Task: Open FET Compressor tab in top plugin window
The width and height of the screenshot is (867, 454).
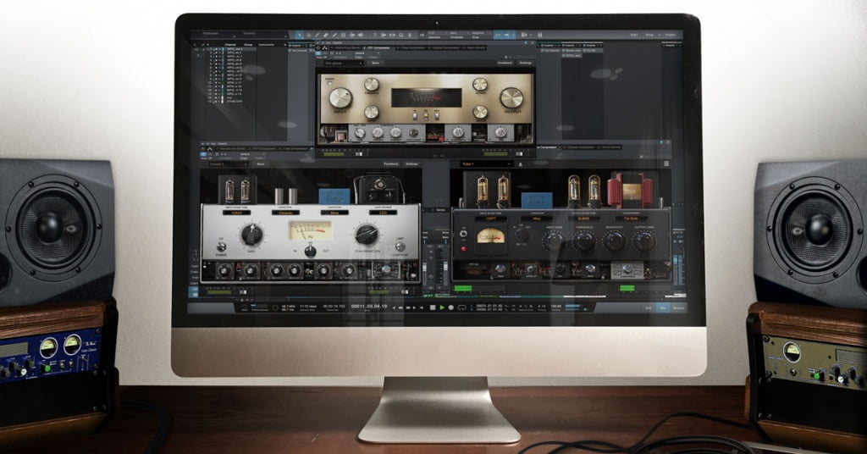Action: click(378, 48)
